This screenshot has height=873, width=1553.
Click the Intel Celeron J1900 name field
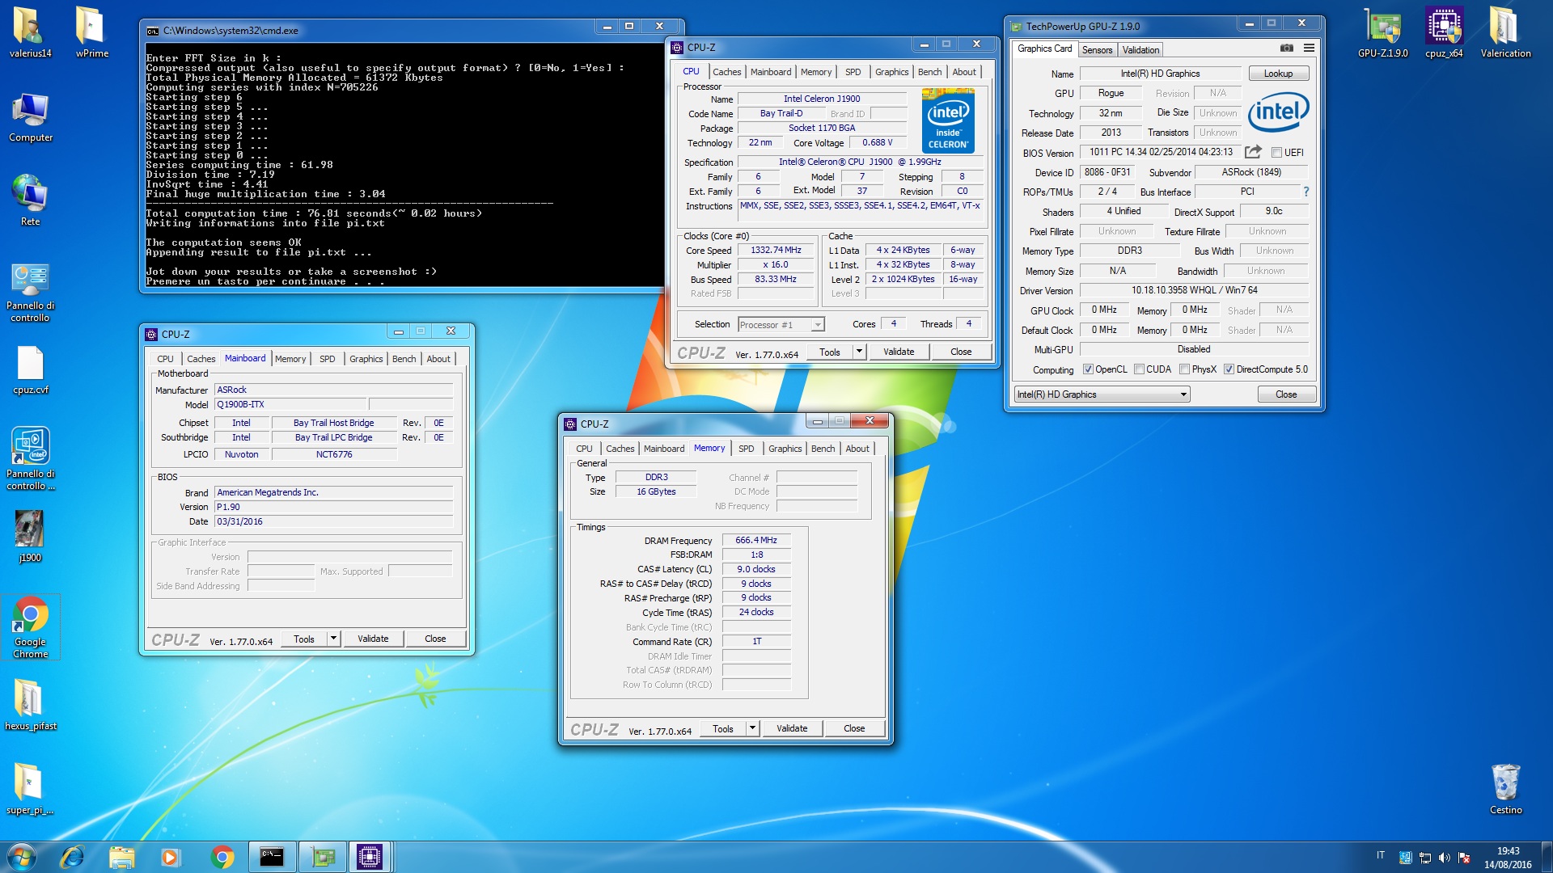point(822,99)
